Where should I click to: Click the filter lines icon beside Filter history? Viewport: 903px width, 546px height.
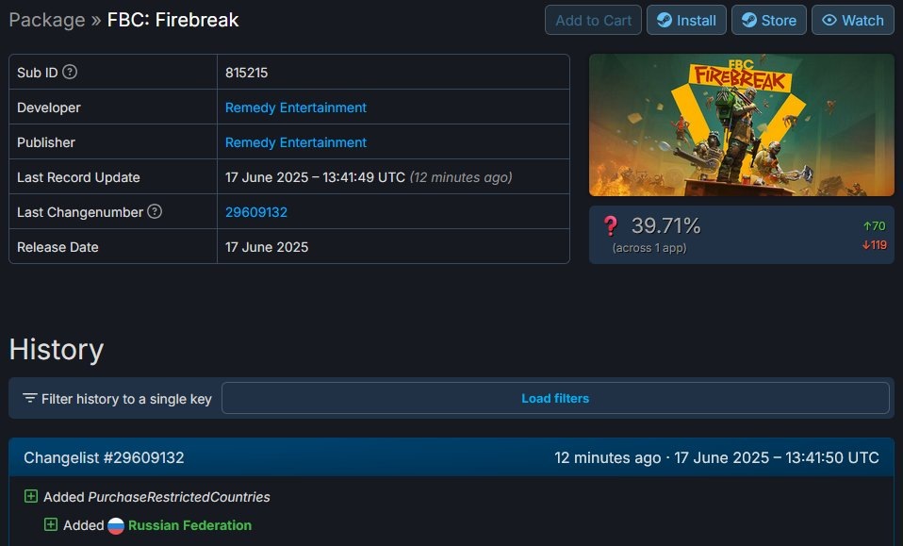coord(30,398)
